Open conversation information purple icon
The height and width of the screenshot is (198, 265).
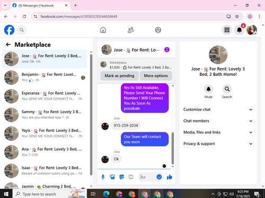(167, 50)
